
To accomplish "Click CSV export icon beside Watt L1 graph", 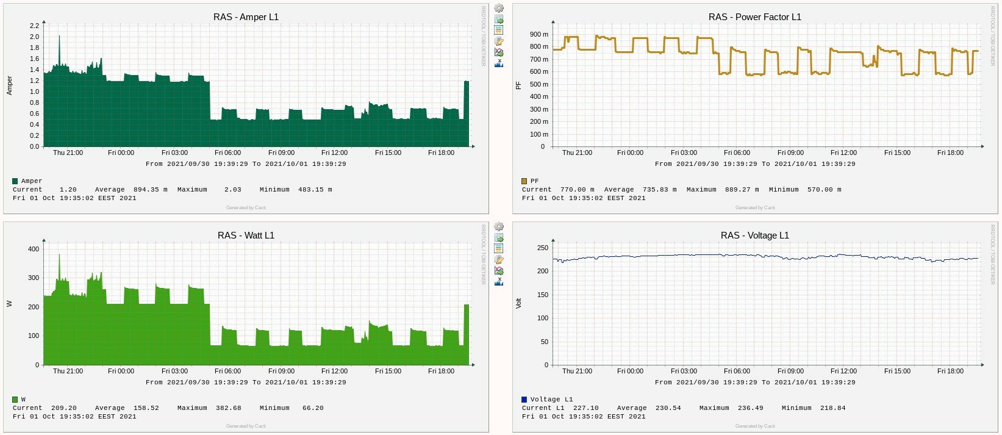I will point(499,238).
